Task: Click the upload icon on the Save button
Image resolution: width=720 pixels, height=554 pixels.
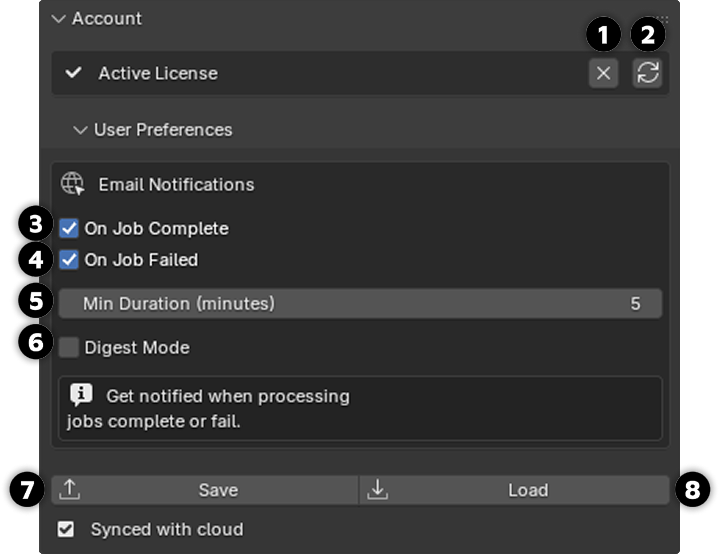Action: click(70, 490)
